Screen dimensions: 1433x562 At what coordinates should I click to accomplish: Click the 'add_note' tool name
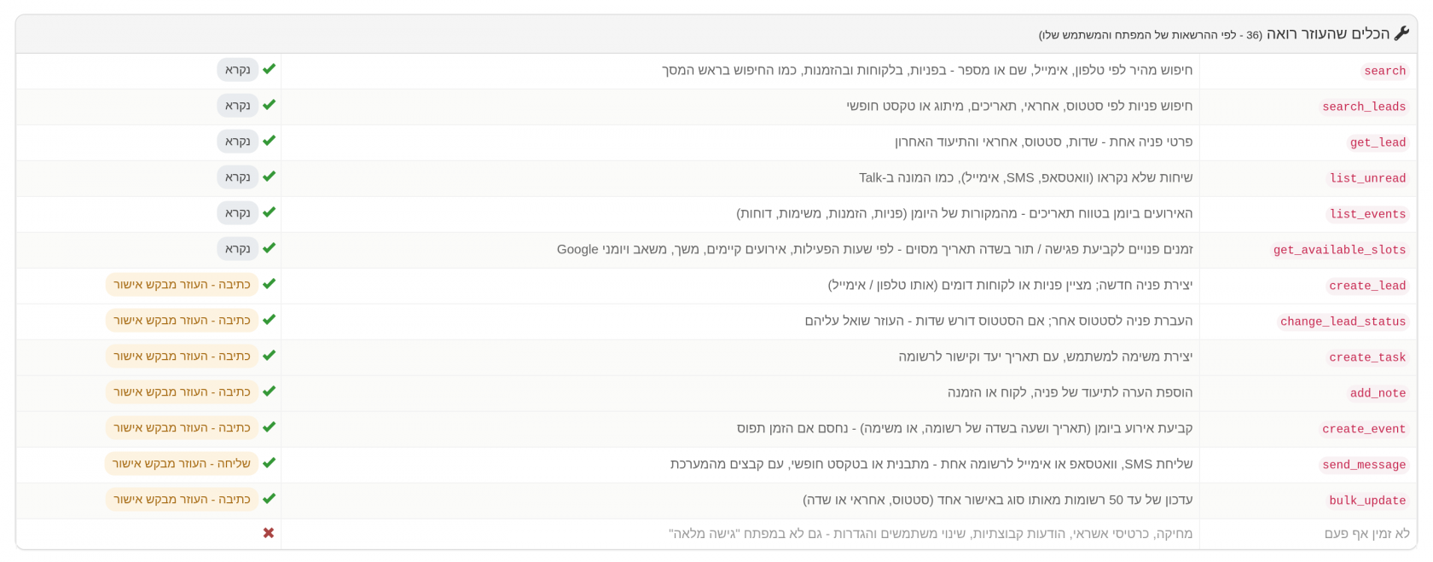pos(1378,393)
